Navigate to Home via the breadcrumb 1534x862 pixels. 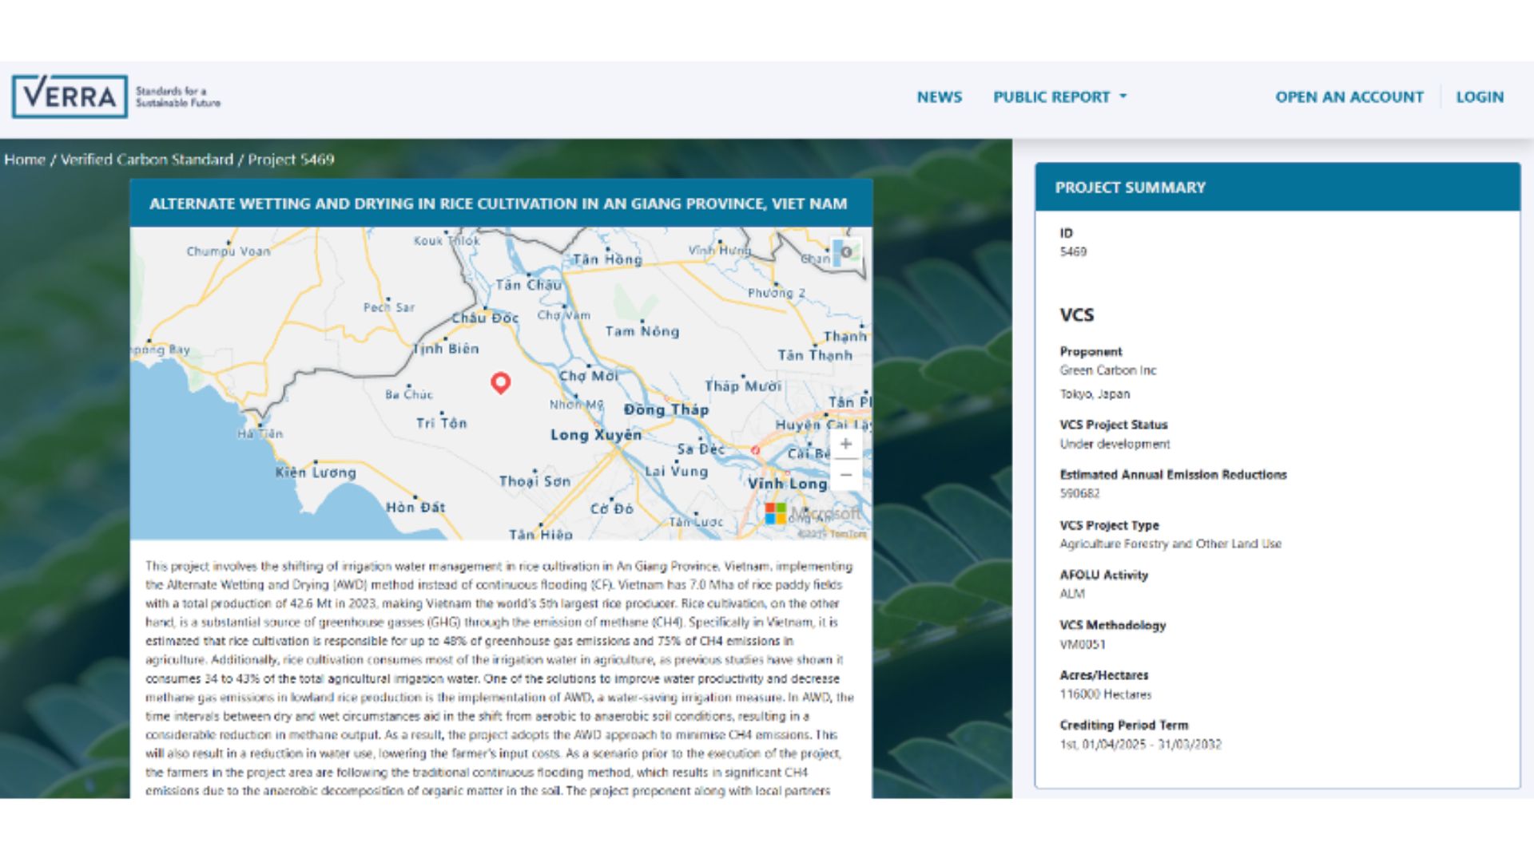pyautogui.click(x=24, y=159)
